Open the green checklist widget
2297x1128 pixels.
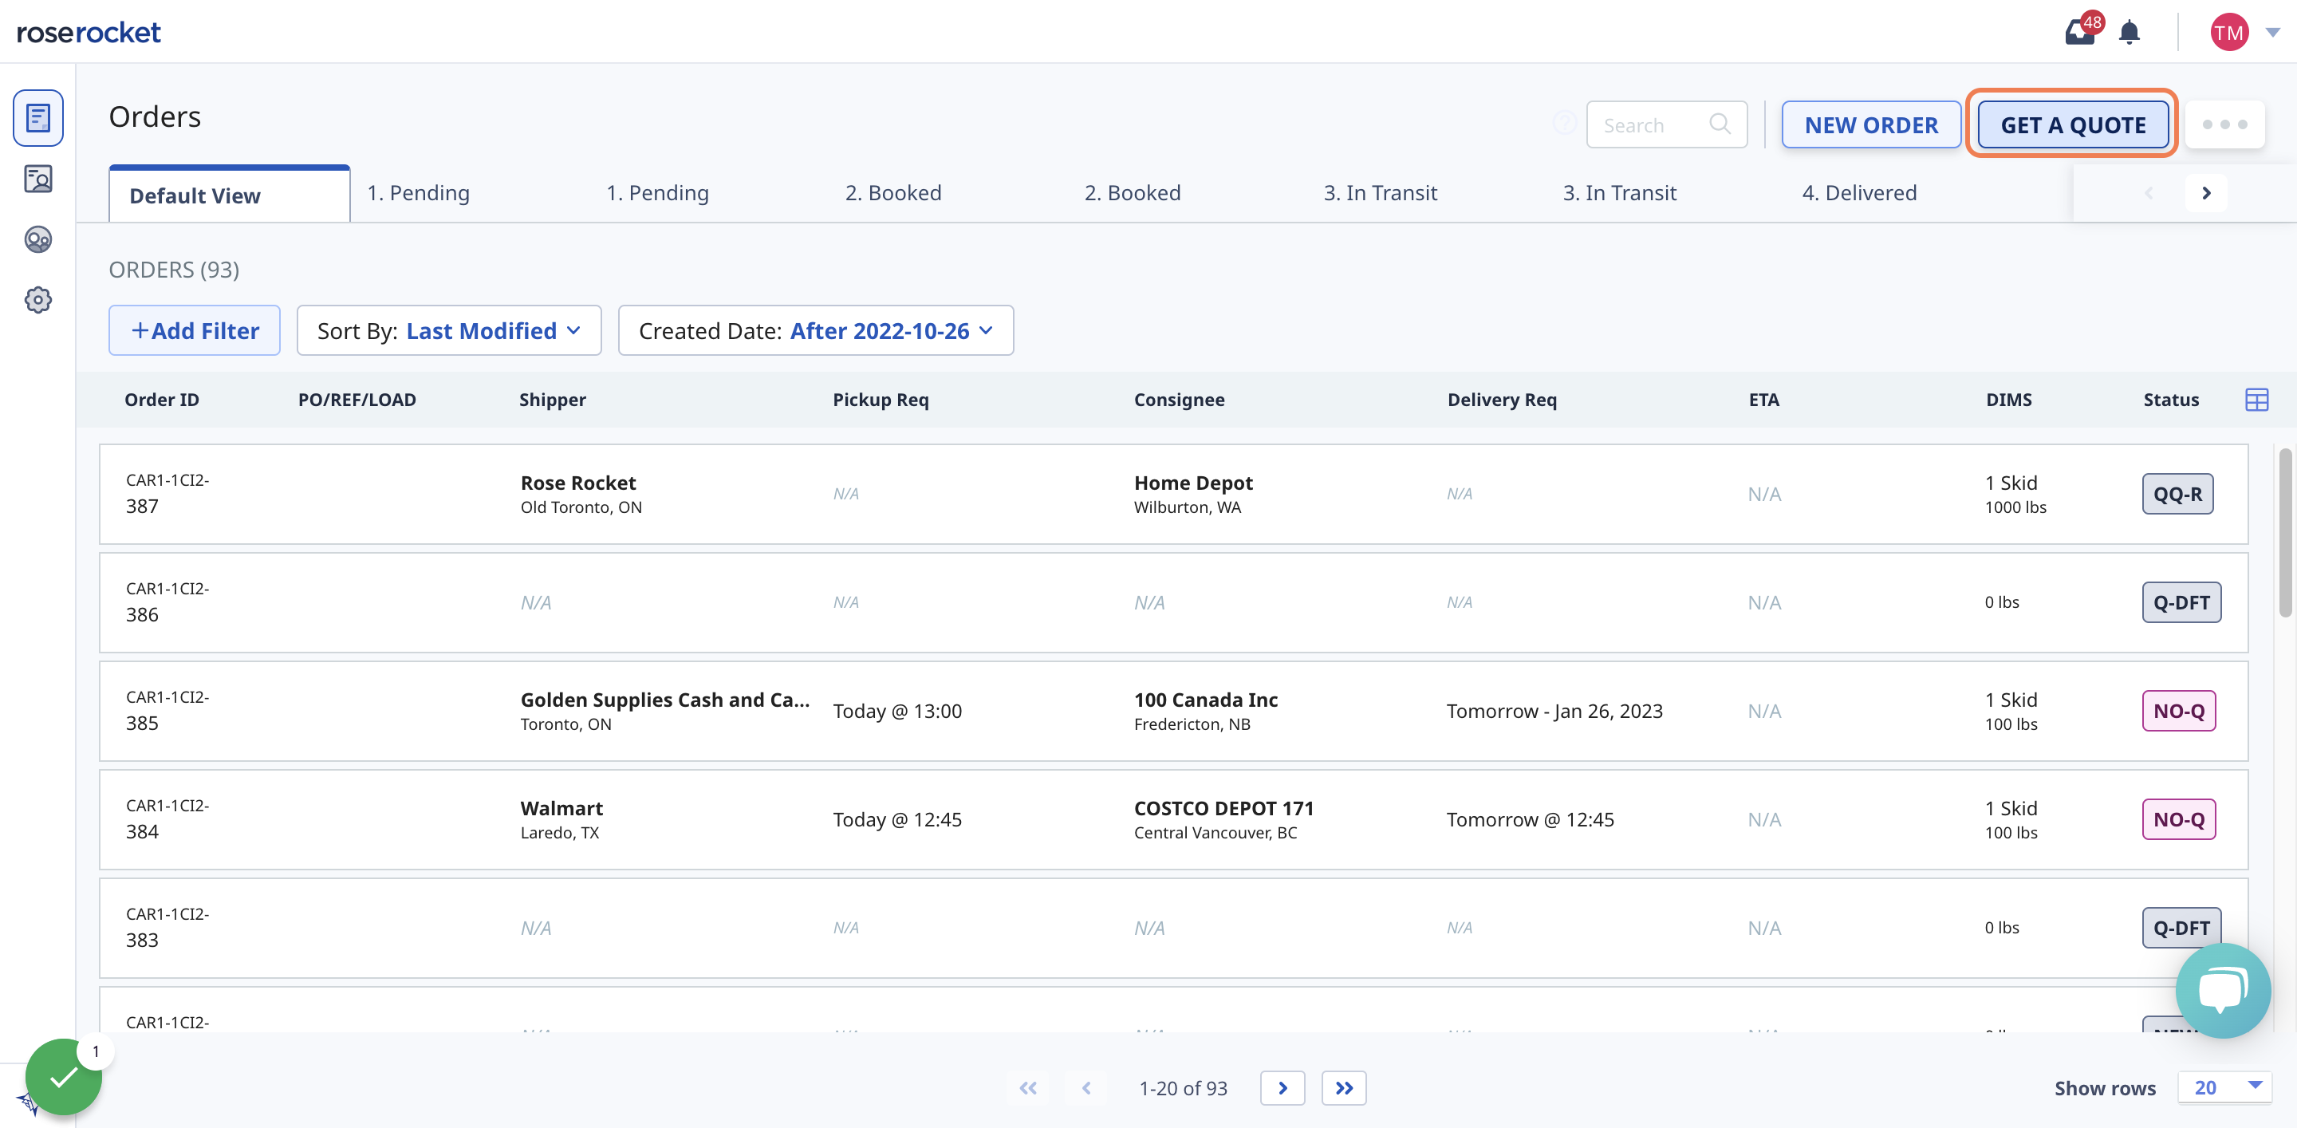coord(62,1077)
